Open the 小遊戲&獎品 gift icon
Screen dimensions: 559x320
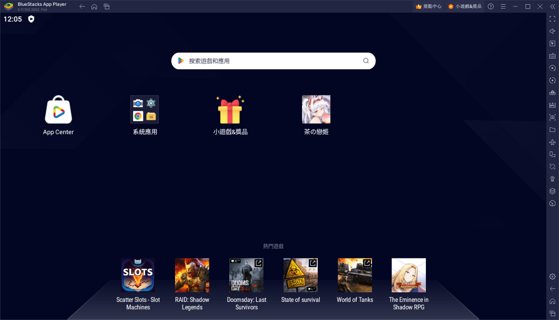coord(230,110)
